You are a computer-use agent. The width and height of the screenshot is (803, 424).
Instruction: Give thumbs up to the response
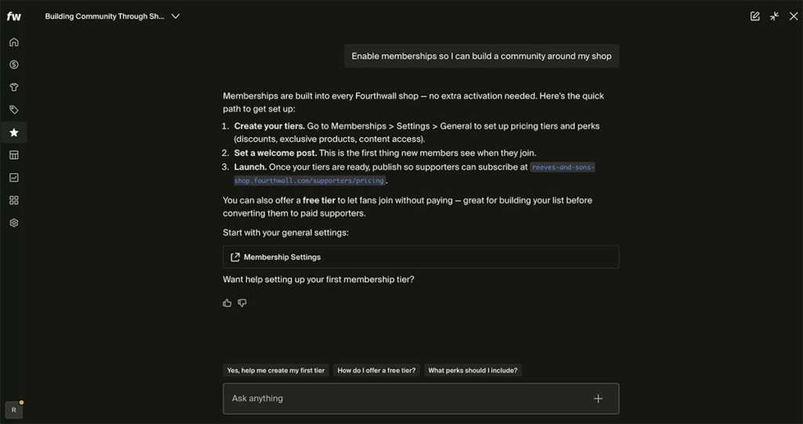(227, 303)
